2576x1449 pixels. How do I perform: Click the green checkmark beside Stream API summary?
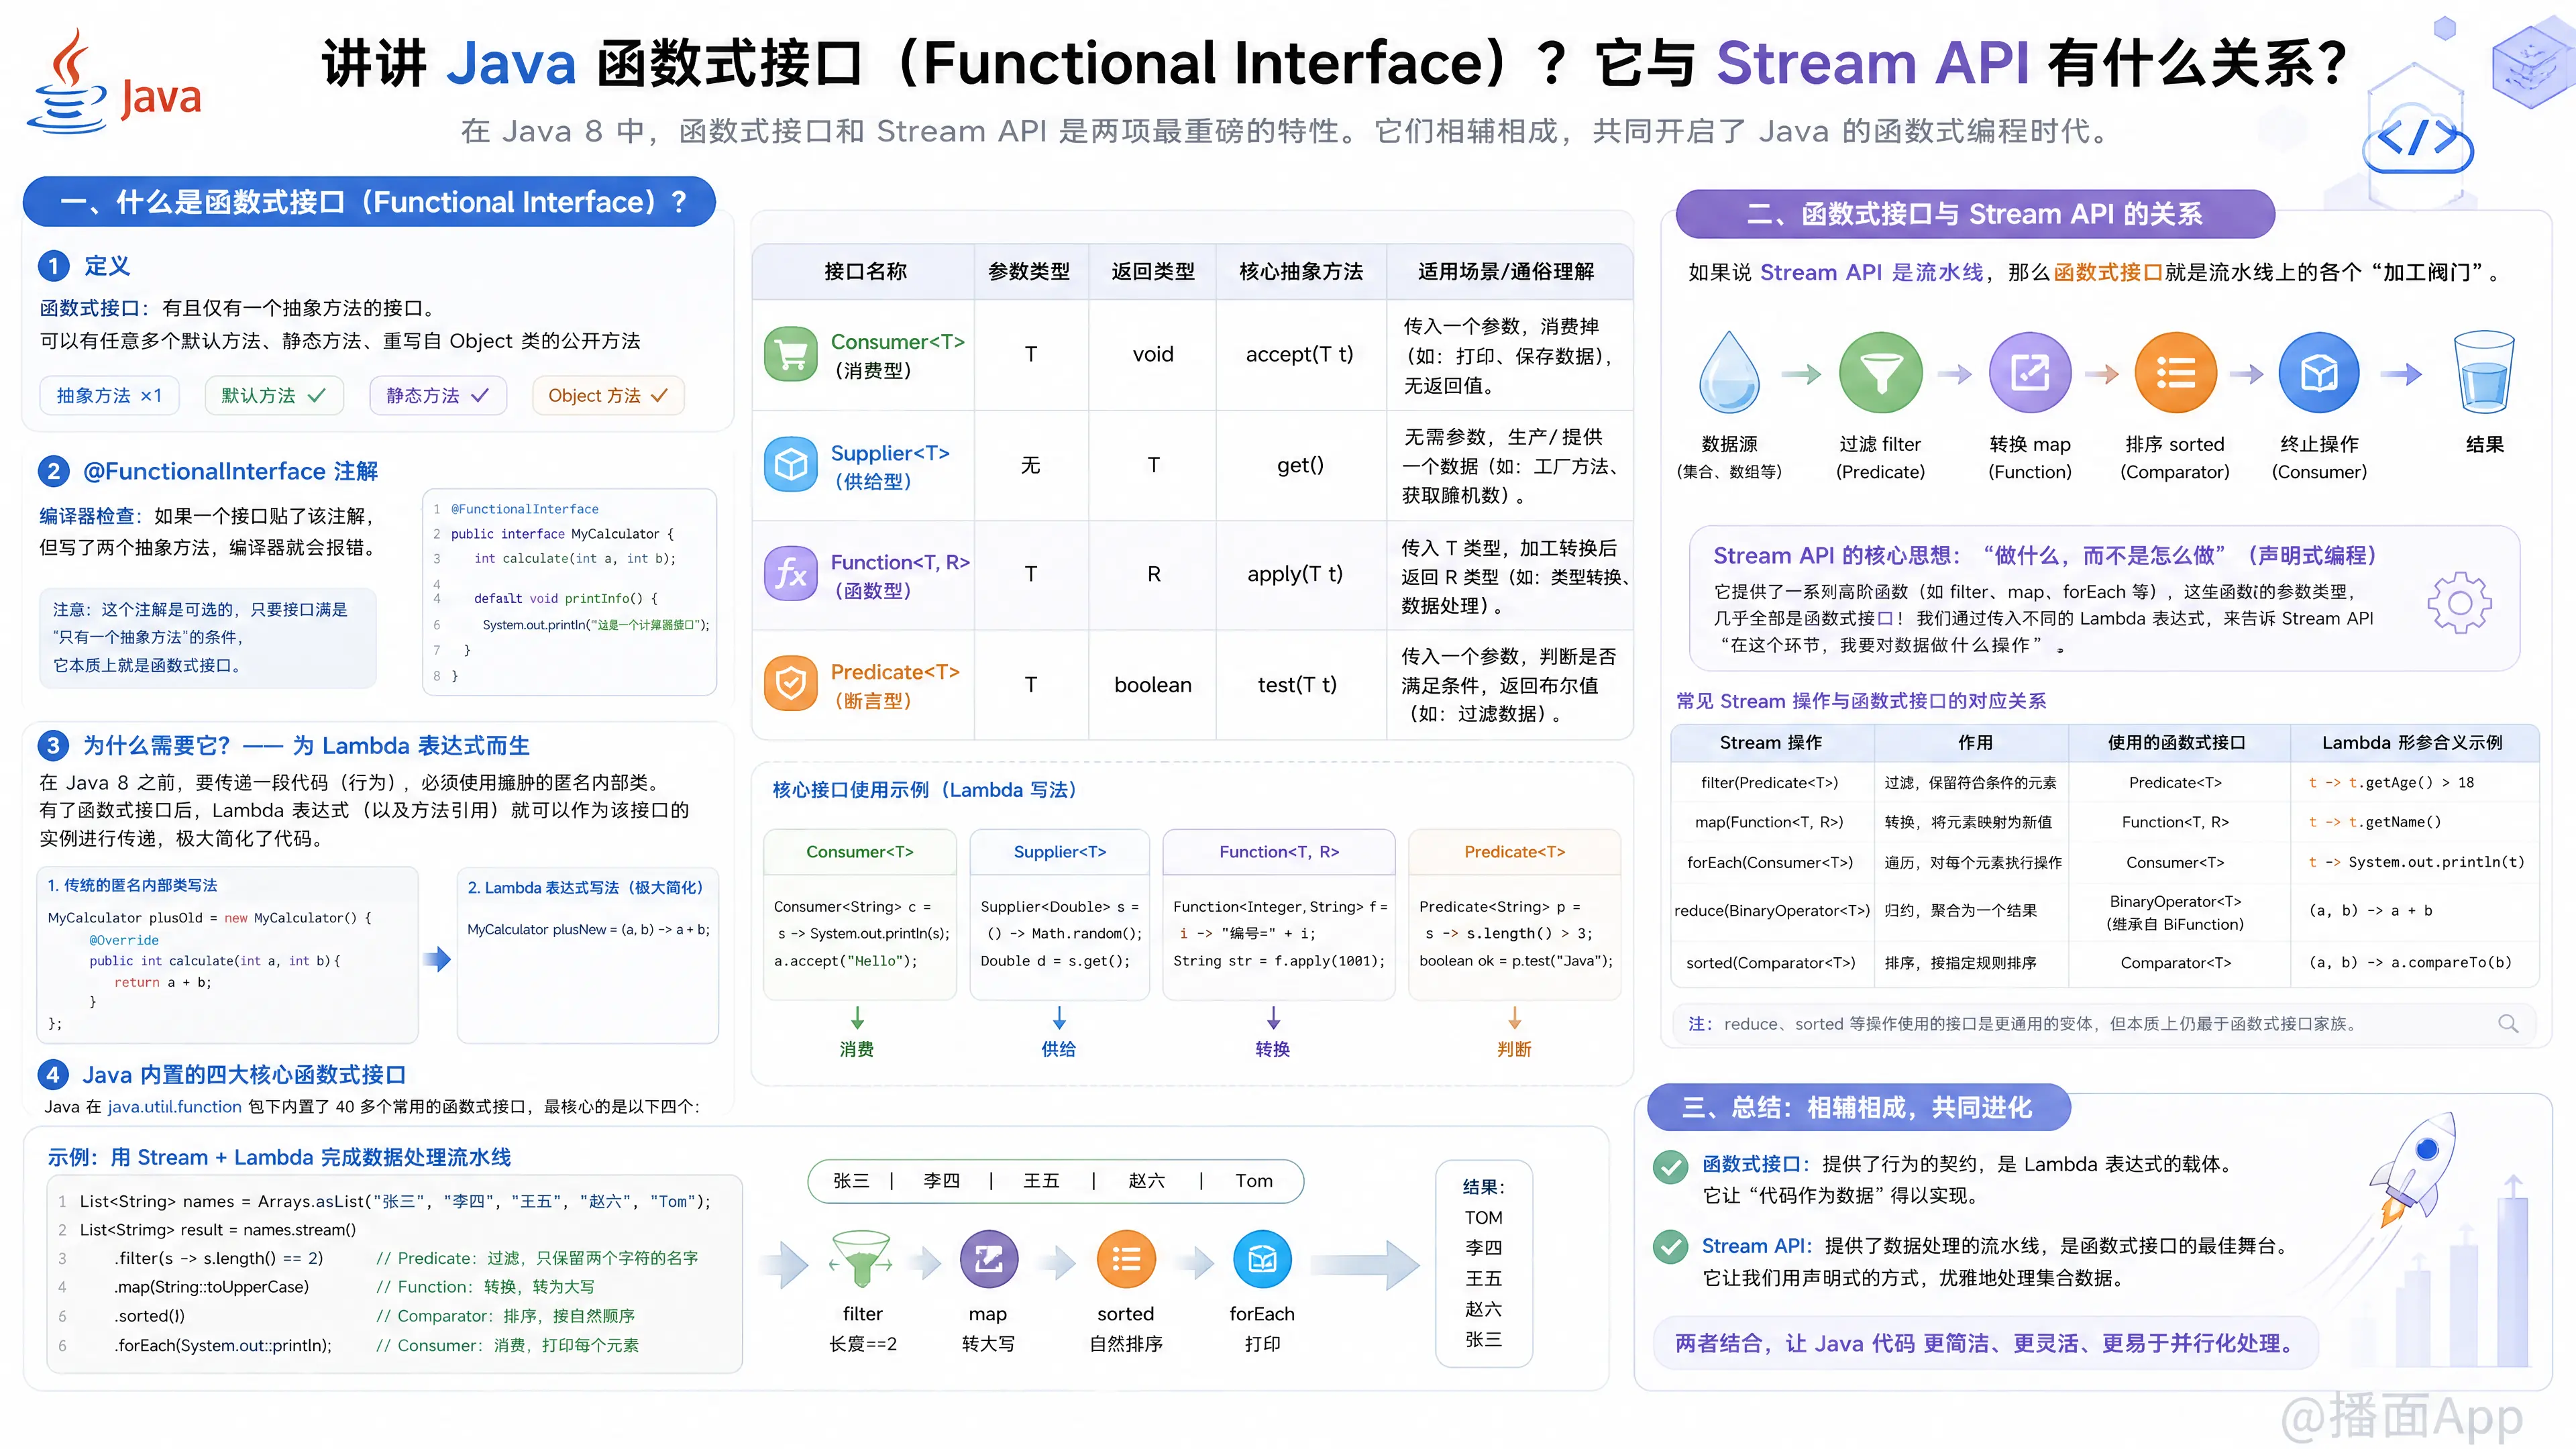coord(1670,1247)
